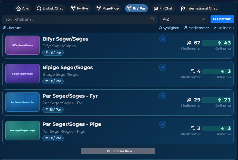The image size is (238, 160).
Task: Click the arrow icon to enter Bifyr Søger/Søges
Action: pyautogui.click(x=163, y=39)
